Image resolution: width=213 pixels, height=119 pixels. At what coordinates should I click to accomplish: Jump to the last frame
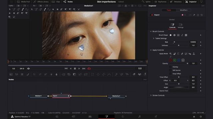coord(84,68)
